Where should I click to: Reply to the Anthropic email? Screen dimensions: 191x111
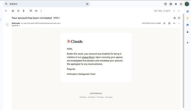(174, 23)
